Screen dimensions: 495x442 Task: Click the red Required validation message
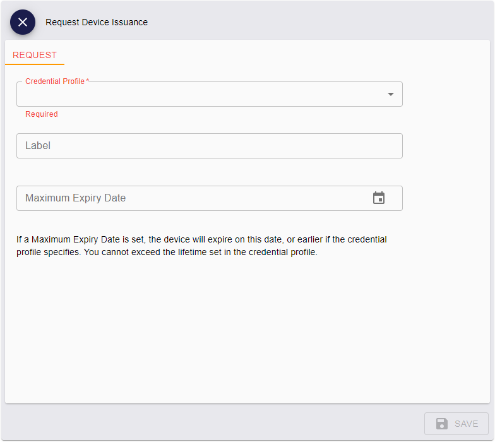42,114
